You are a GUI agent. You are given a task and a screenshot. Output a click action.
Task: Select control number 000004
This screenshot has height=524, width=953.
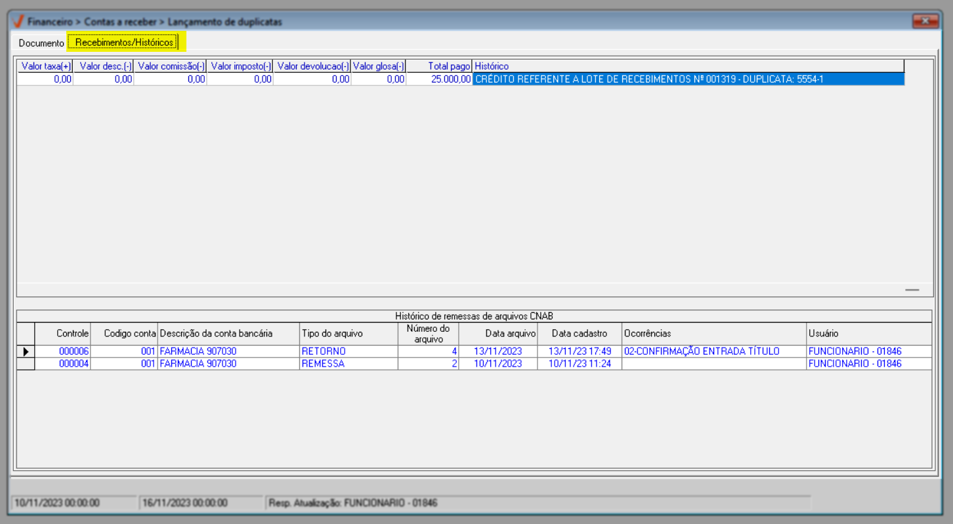pyautogui.click(x=63, y=364)
